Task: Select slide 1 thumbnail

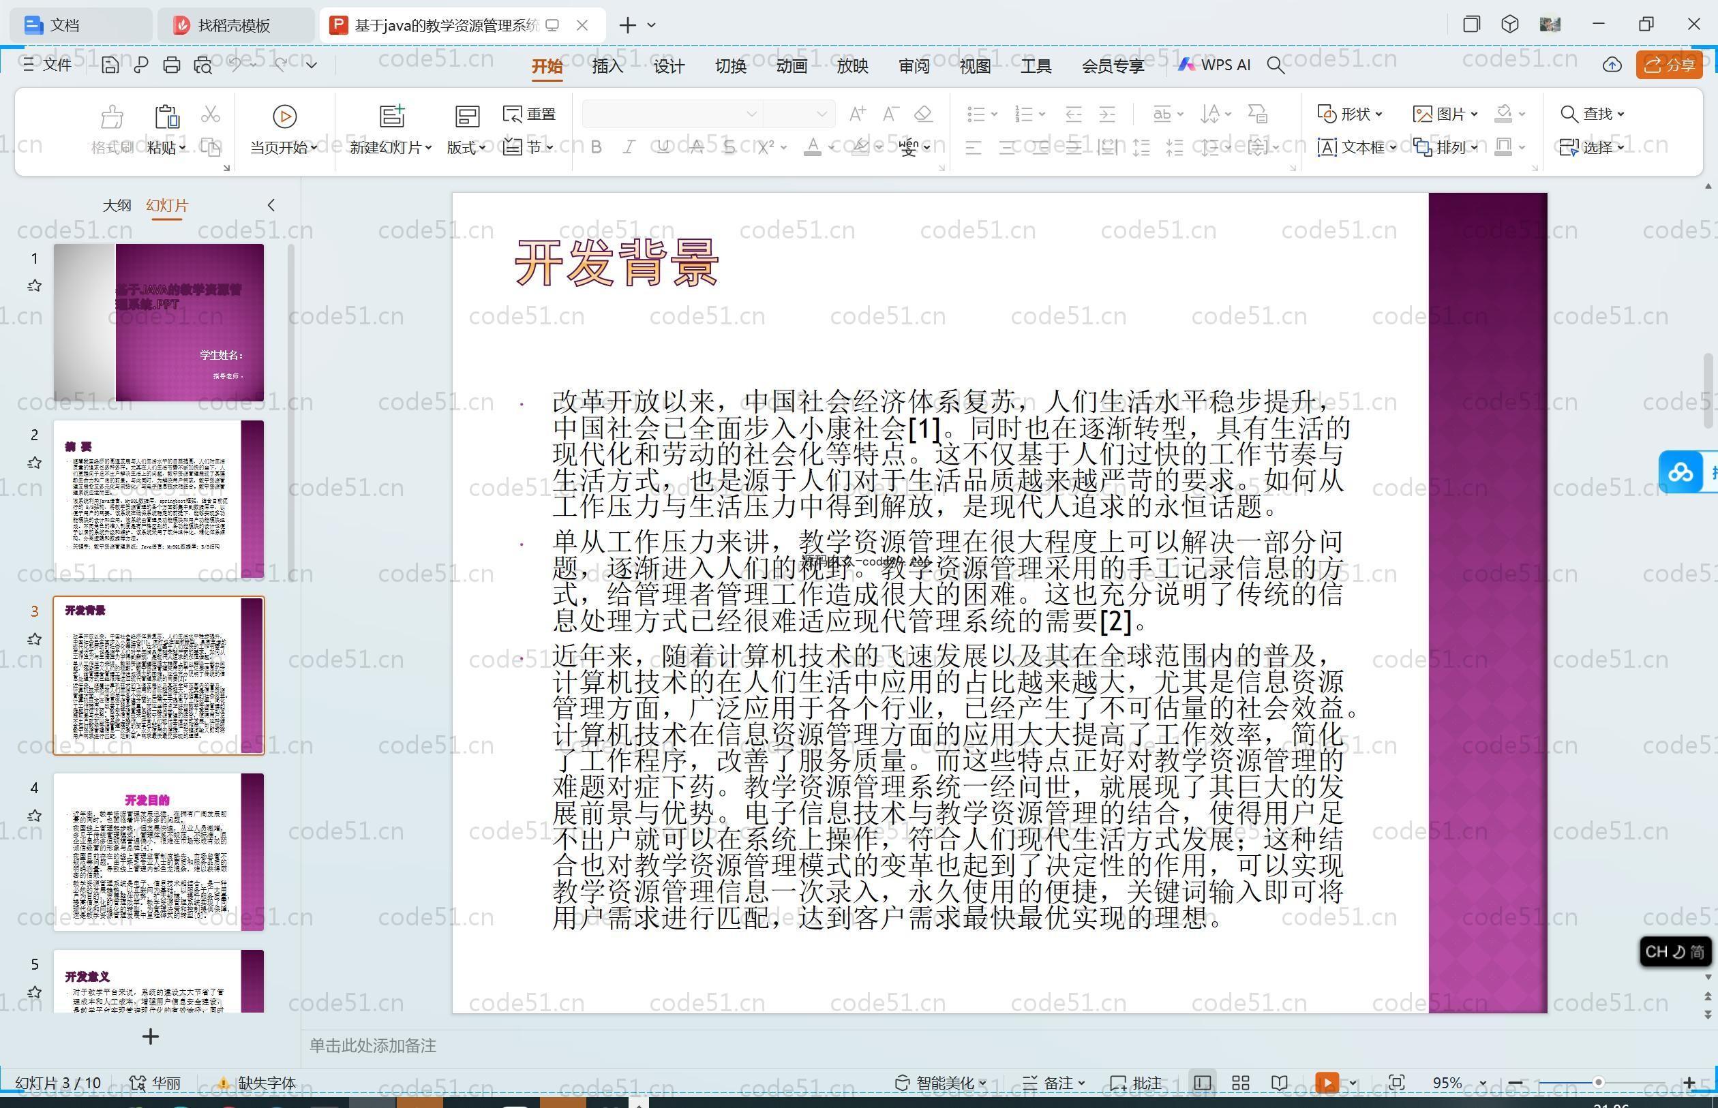Action: 159,322
